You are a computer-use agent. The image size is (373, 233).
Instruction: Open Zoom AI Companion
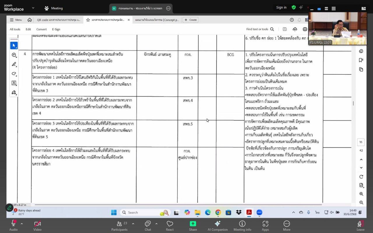pos(218,225)
